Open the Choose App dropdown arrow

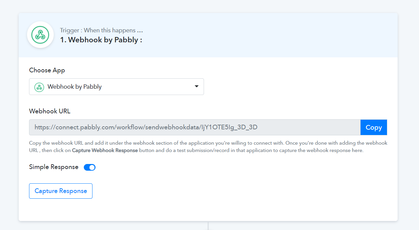point(197,86)
